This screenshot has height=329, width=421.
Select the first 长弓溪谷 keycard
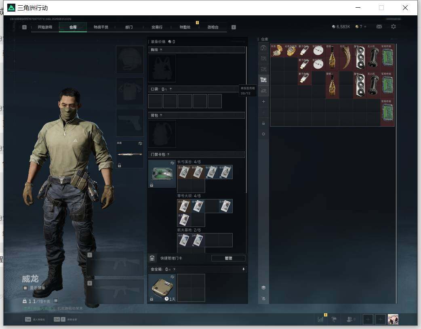[x=184, y=172]
